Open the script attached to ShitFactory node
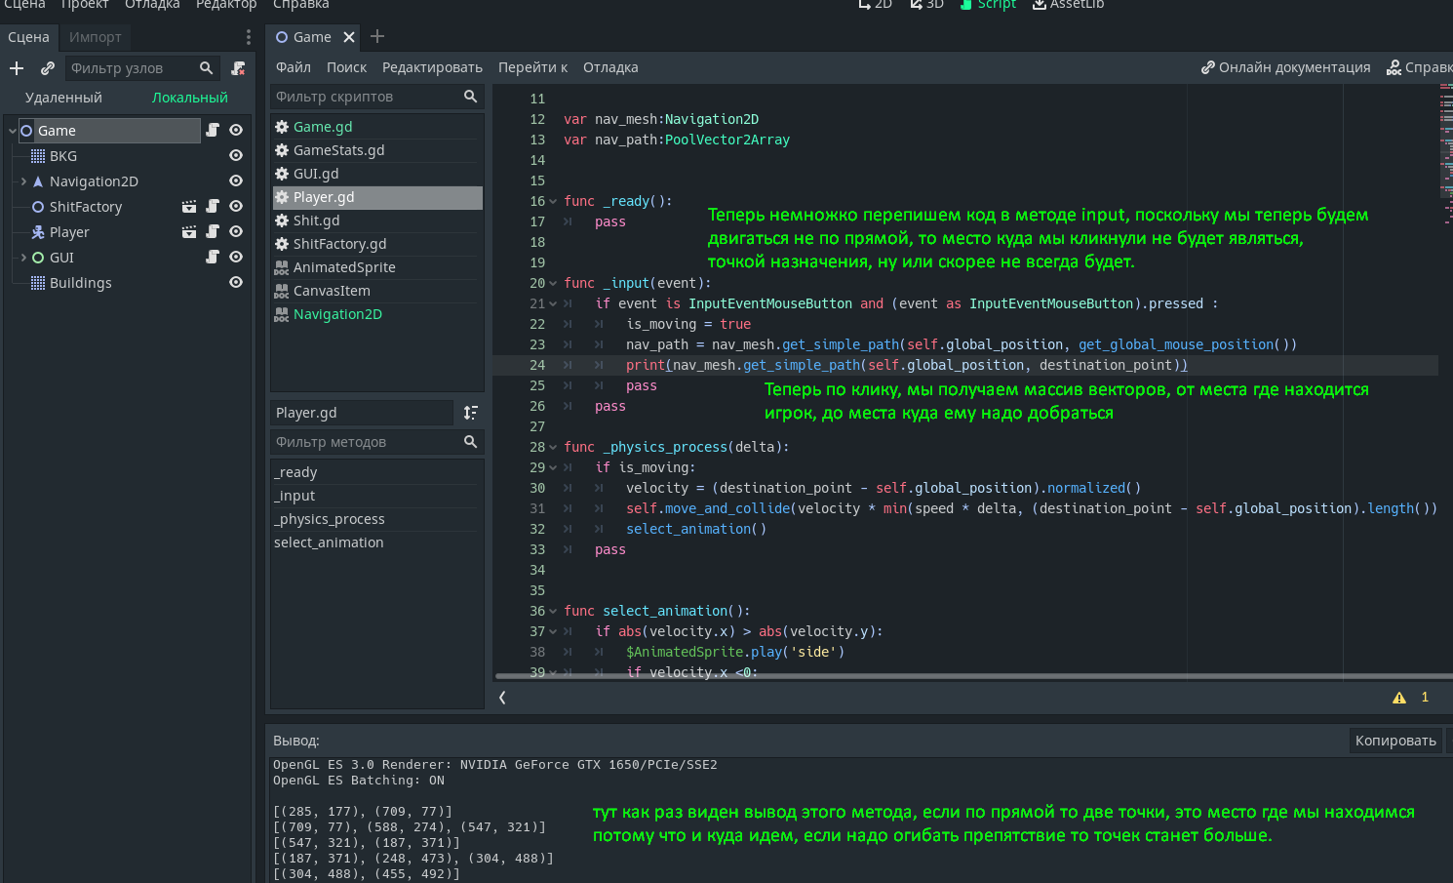Image resolution: width=1453 pixels, height=883 pixels. pyautogui.click(x=213, y=207)
